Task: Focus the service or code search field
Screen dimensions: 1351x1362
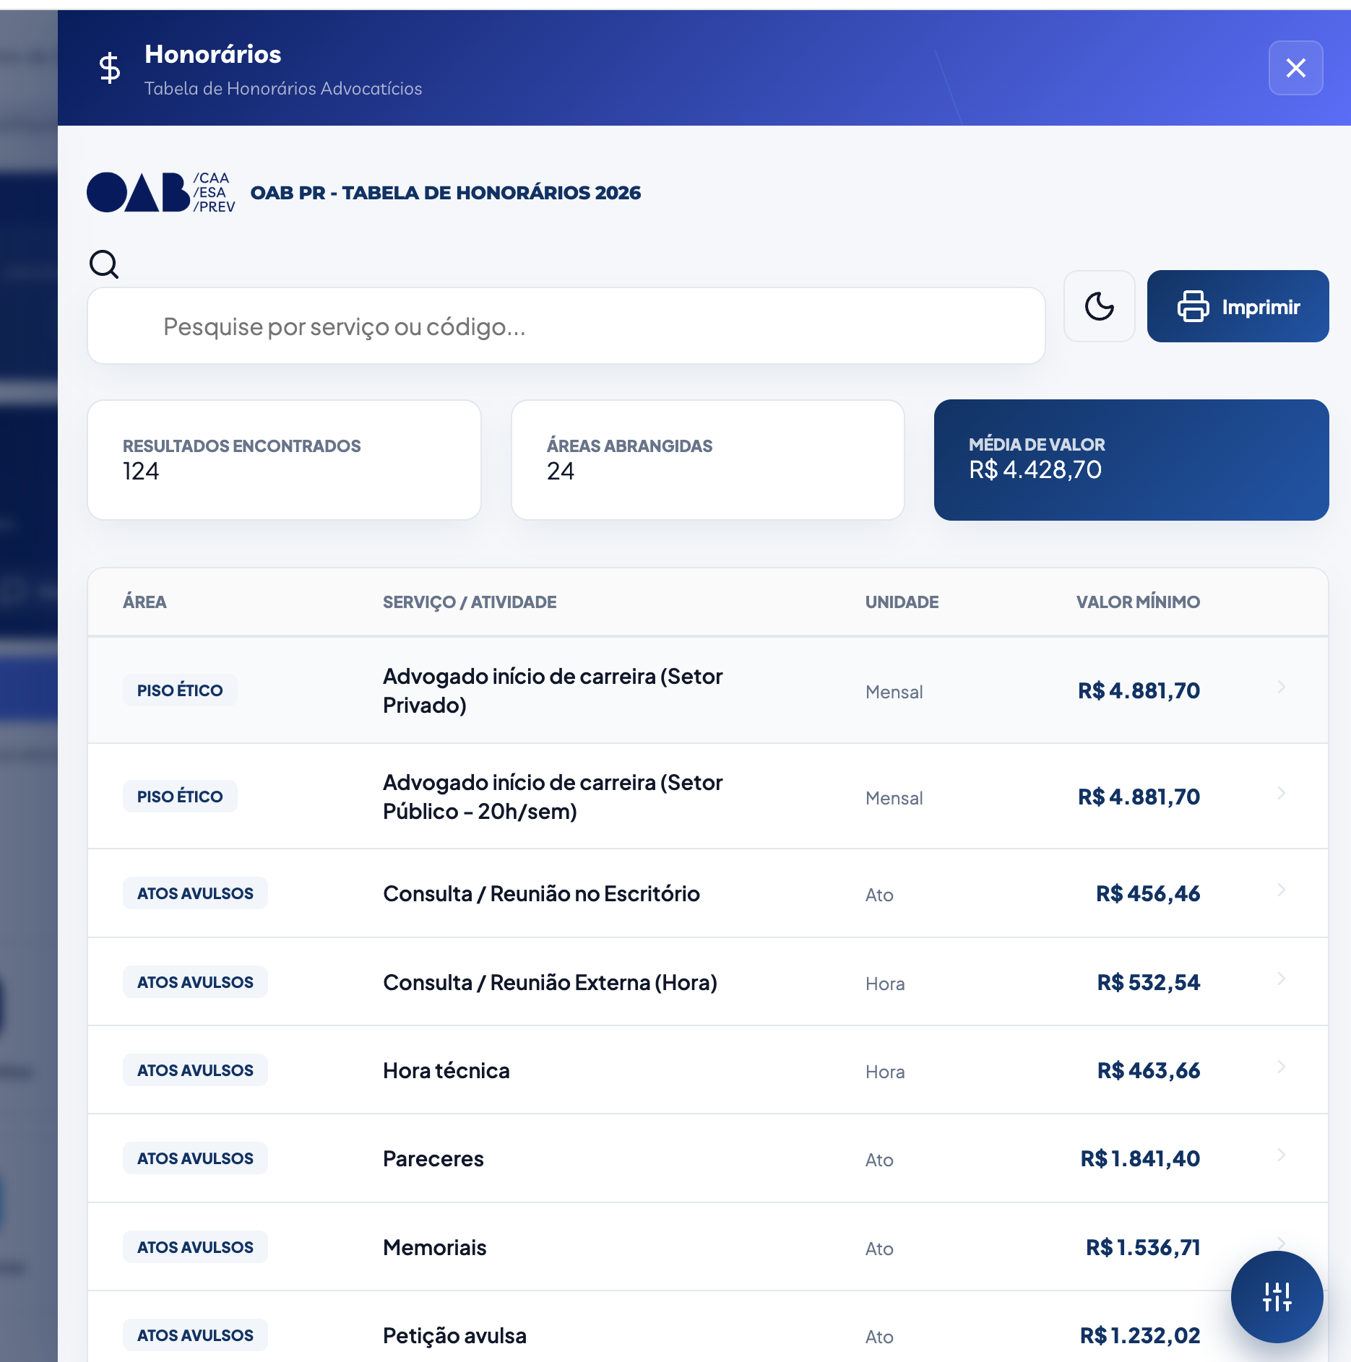Action: click(566, 326)
